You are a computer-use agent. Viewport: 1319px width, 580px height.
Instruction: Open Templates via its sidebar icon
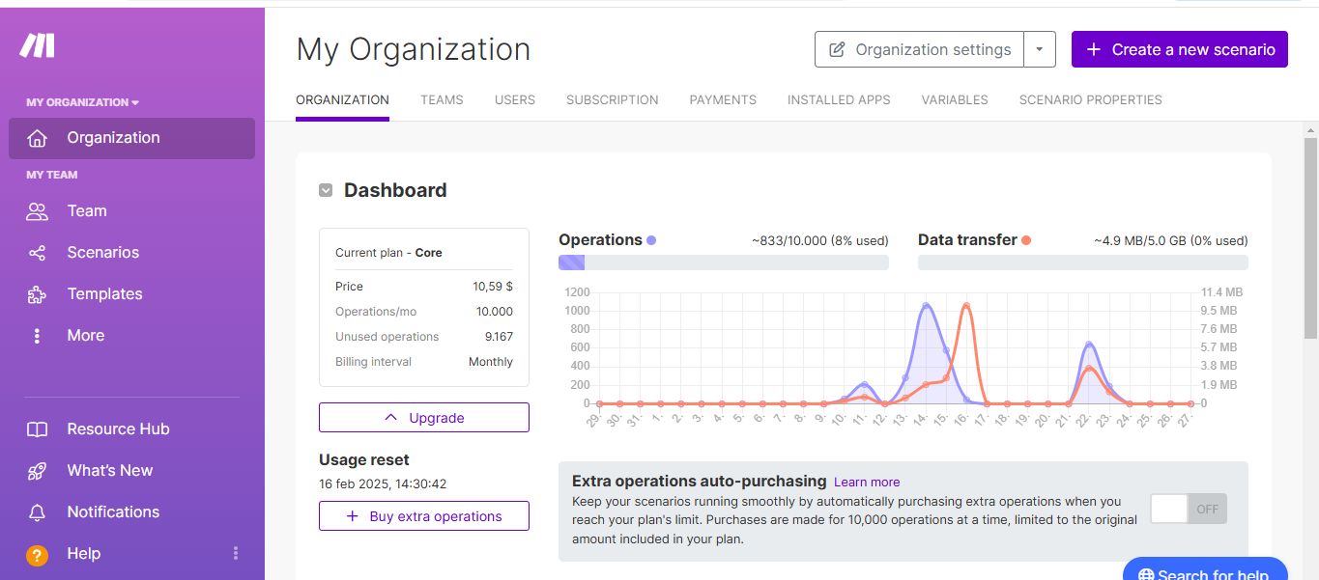pos(37,293)
